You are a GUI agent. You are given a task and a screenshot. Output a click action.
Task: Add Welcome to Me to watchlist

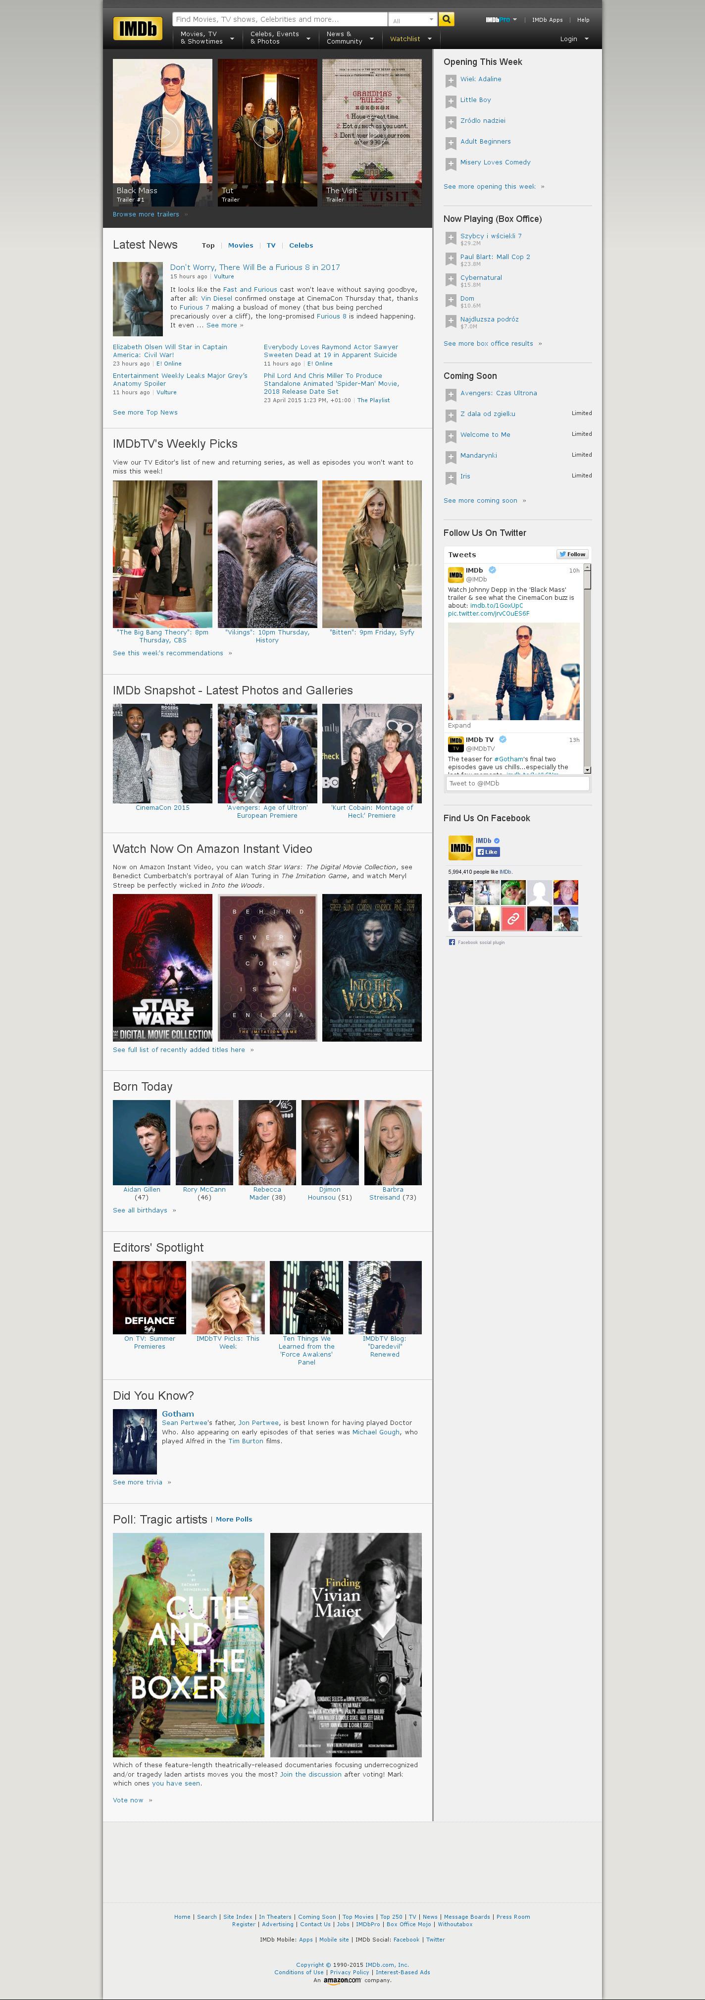tap(451, 436)
